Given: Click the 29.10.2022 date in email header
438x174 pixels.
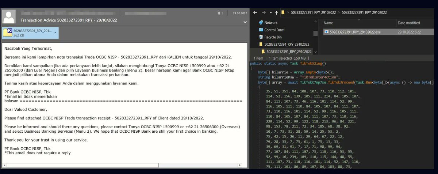Looking at the screenshot, I should coord(239,13).
